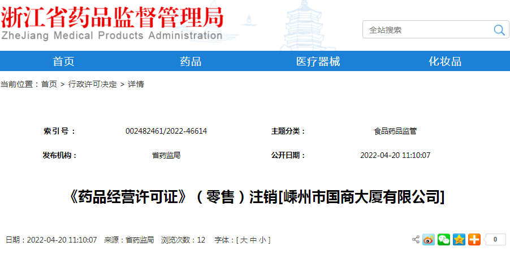This screenshot has width=510, height=255.
Task: Set font size to 小
Action: [262, 240]
